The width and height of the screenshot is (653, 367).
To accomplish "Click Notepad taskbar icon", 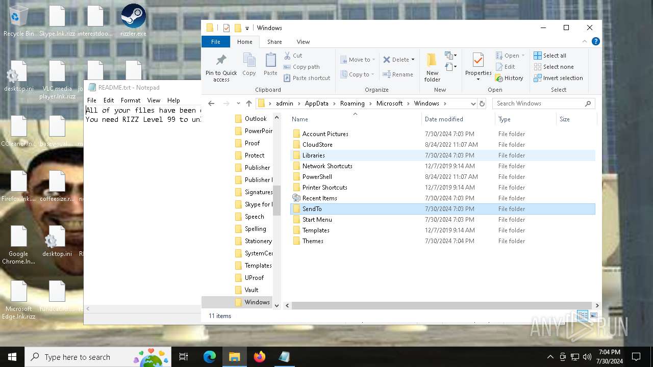I will point(284,357).
